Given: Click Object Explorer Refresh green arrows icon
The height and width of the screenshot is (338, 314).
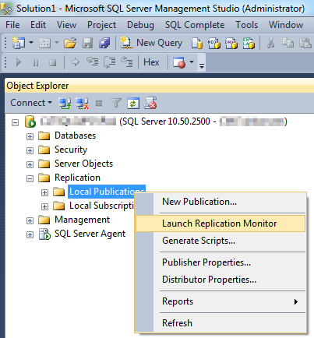Looking at the screenshot, I should point(133,104).
